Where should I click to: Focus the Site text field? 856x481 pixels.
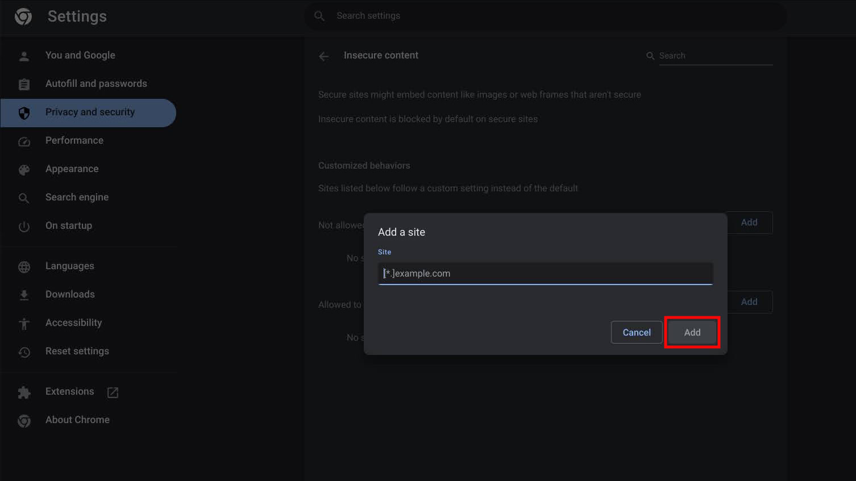545,273
